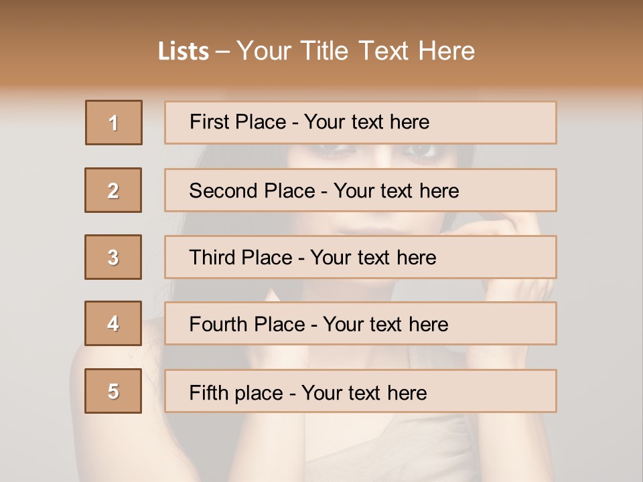Click 'Your text here' in First Place row
The width and height of the screenshot is (643, 482).
pos(366,122)
